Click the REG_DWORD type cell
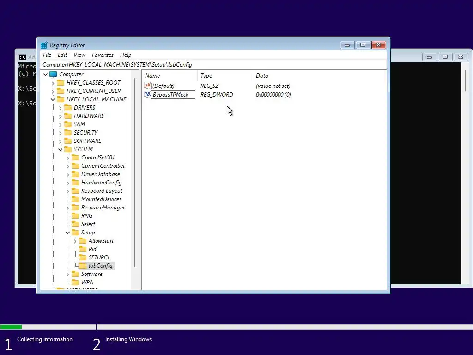This screenshot has height=355, width=473. tap(217, 94)
